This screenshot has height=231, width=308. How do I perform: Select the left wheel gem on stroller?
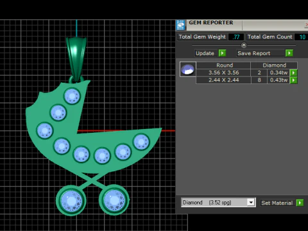(x=71, y=201)
